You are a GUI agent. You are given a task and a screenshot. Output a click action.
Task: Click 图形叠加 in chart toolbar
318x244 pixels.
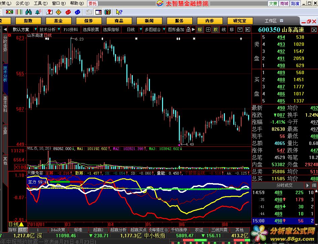point(176,29)
